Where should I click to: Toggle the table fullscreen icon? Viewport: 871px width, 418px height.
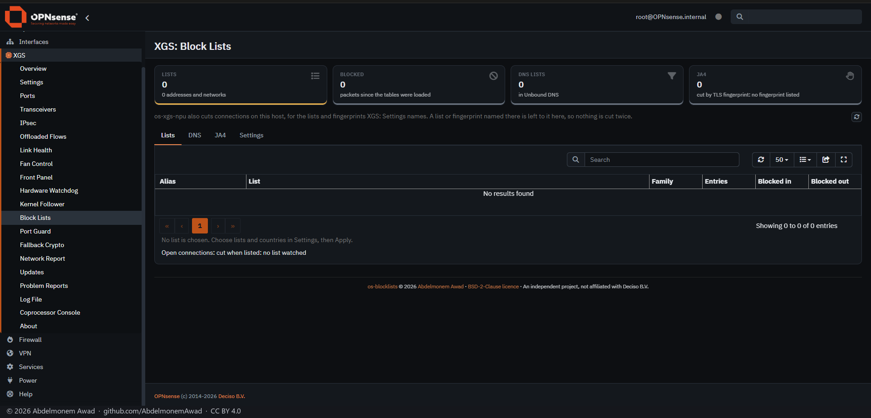pyautogui.click(x=844, y=160)
